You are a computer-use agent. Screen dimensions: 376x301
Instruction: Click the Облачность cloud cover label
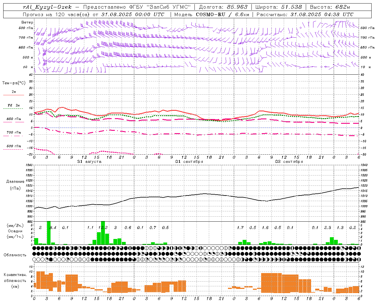15,255
